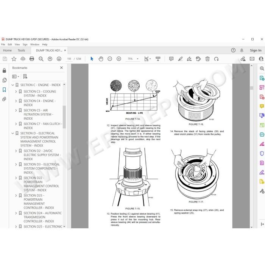The image size is (265, 265).
Task: Open the Sign menu
Action: click(x=25, y=44)
